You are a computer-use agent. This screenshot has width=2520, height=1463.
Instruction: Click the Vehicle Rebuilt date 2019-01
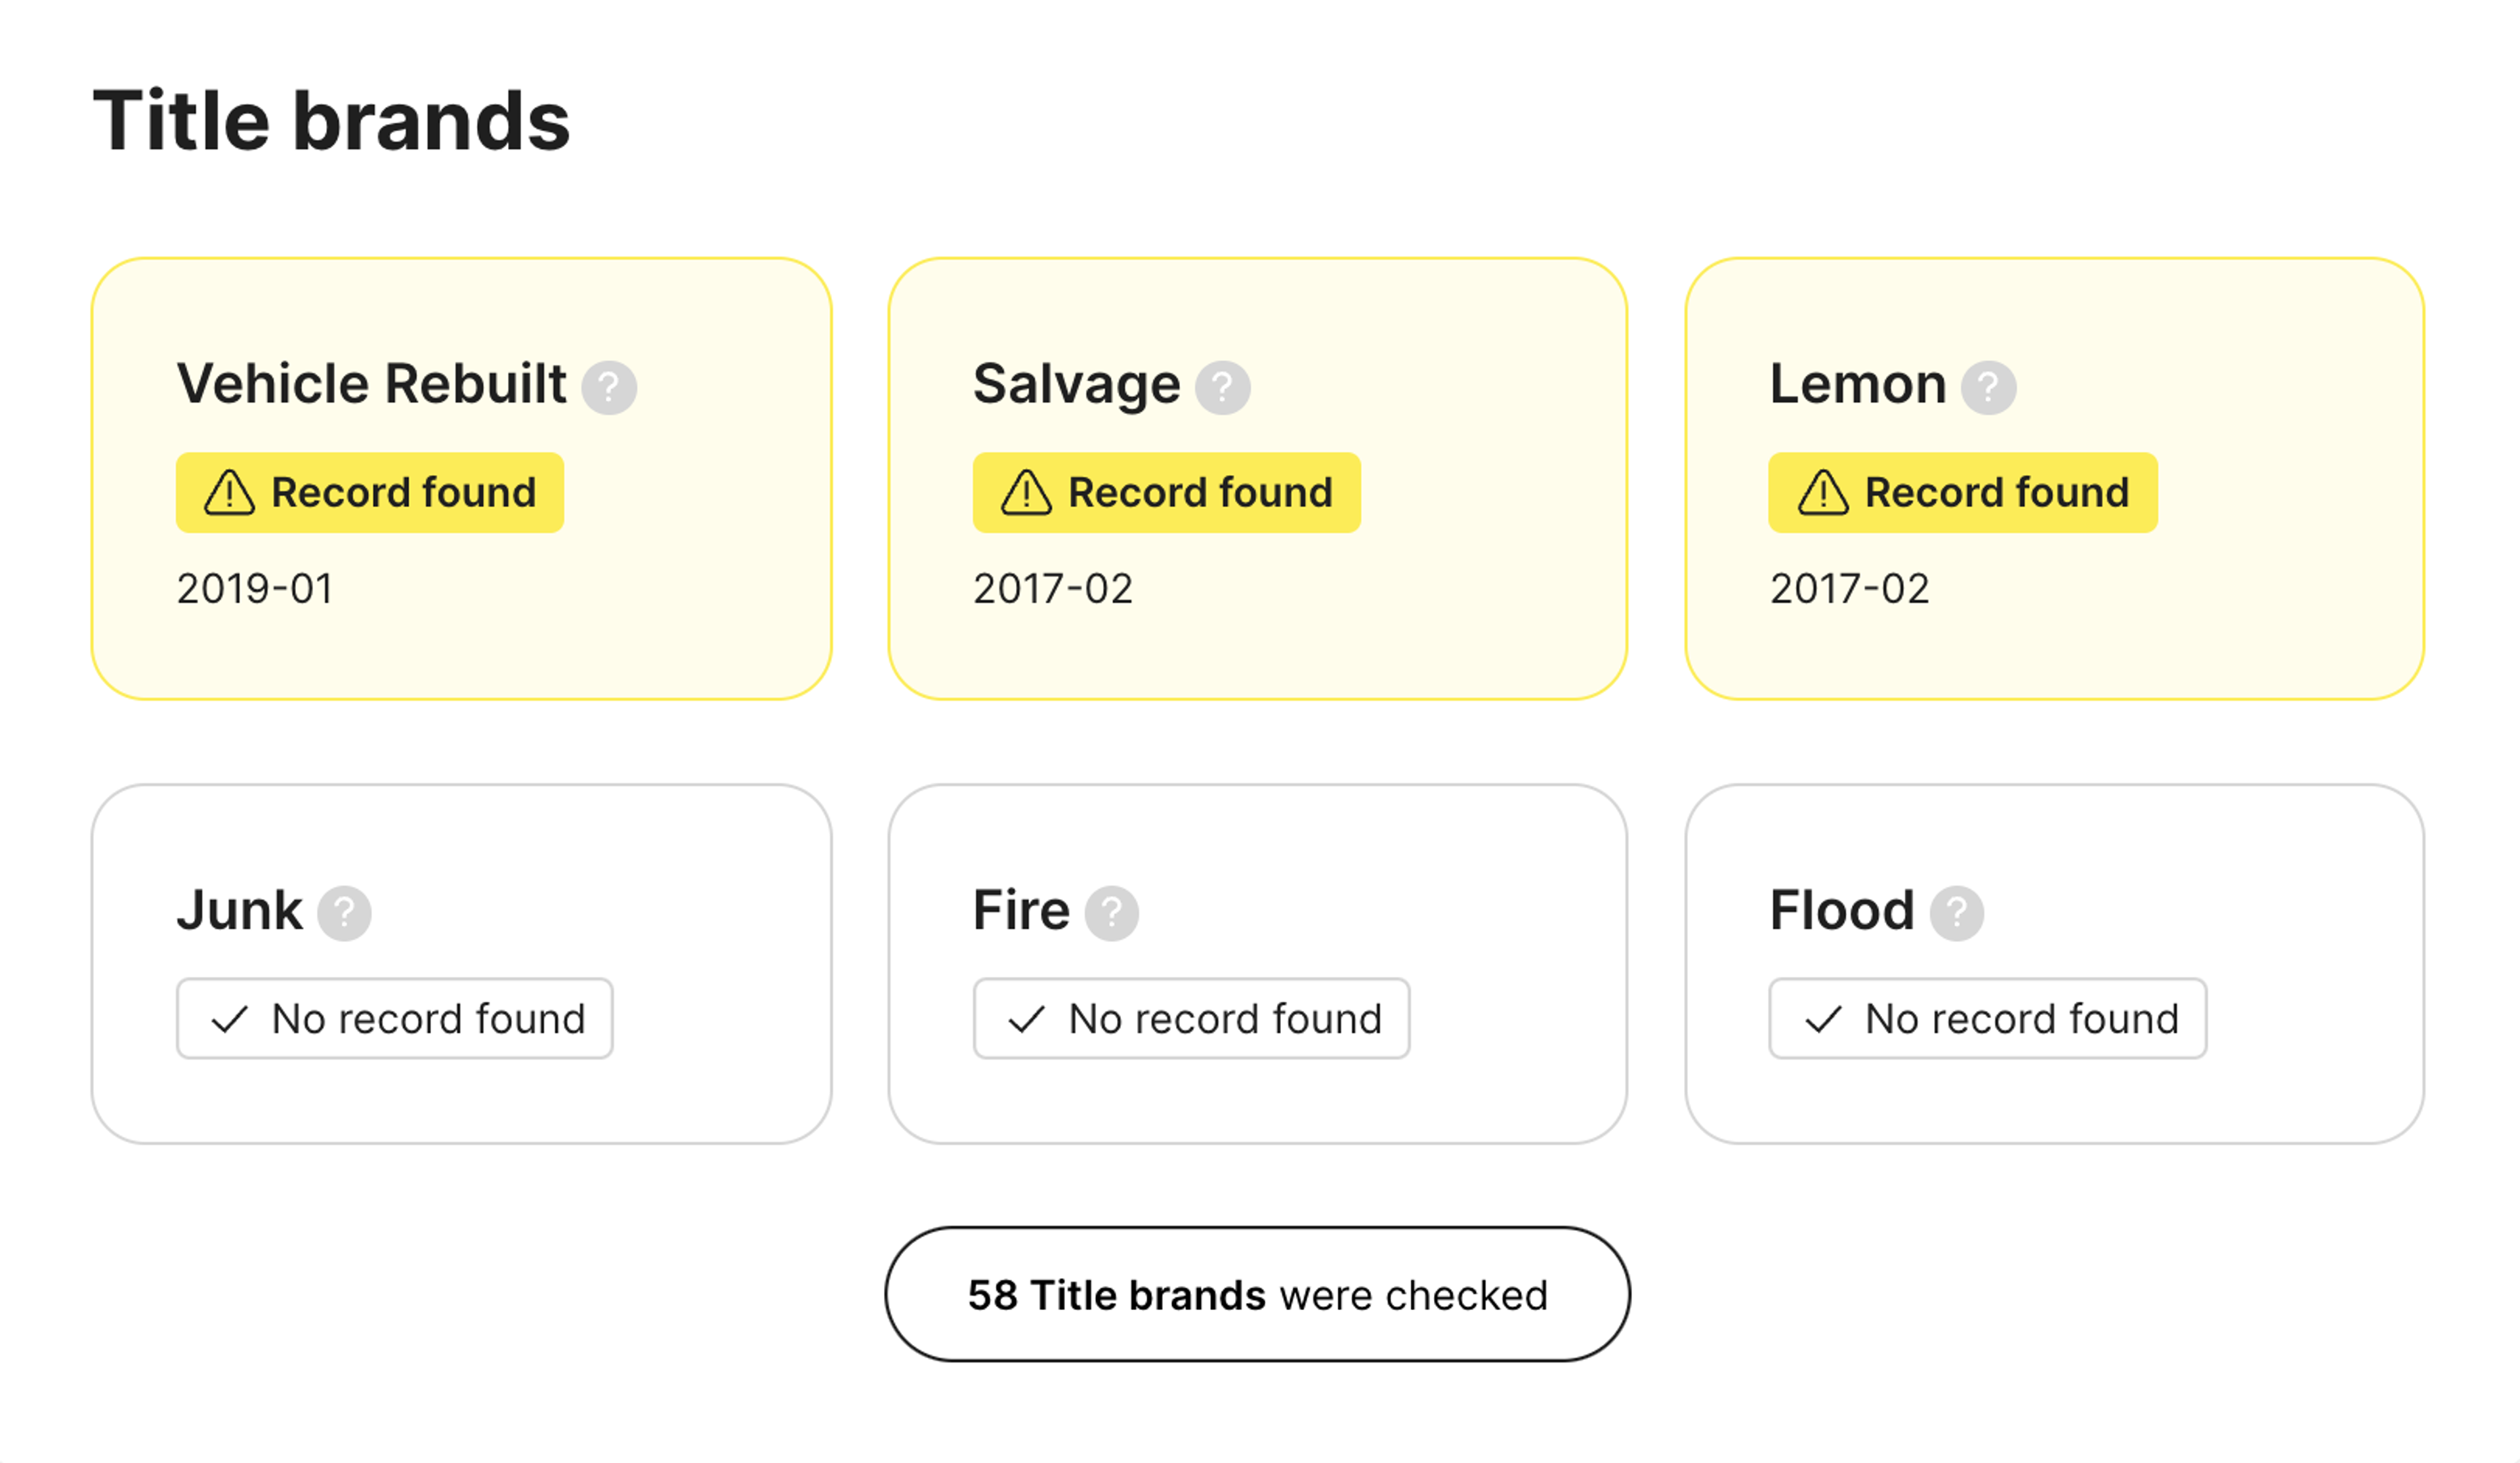[255, 589]
